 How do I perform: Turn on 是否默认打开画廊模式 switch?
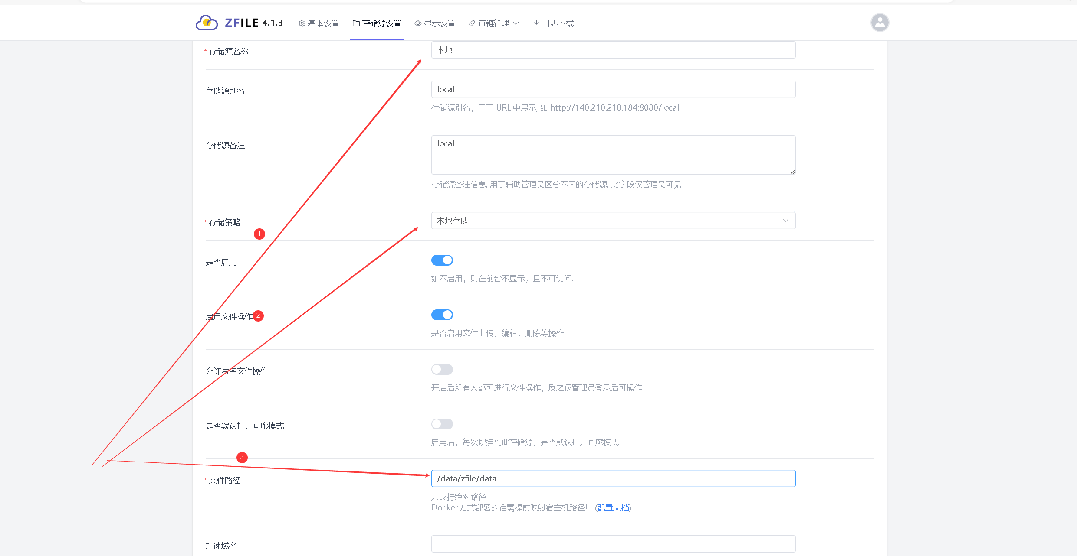[442, 424]
